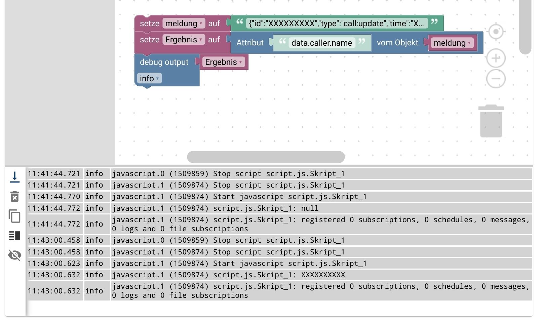
Task: Zoom in the Blockly workspace with plus icon
Action: click(x=496, y=58)
